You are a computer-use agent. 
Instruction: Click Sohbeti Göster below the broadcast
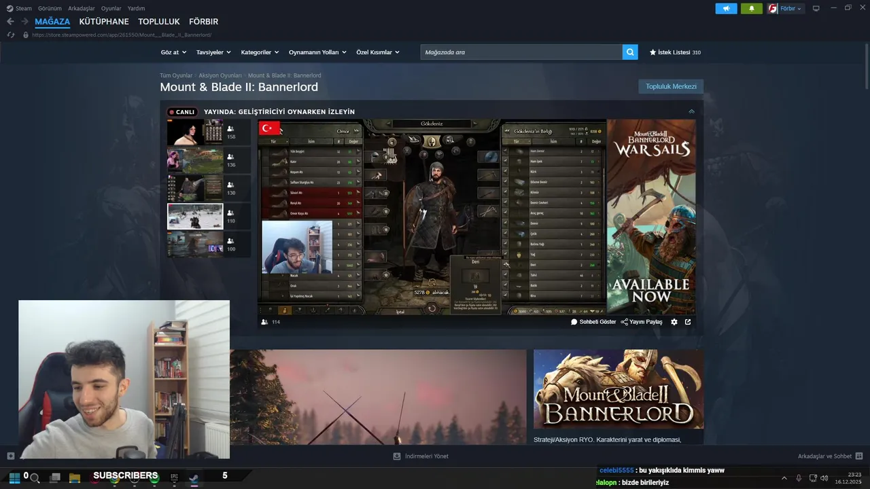593,322
